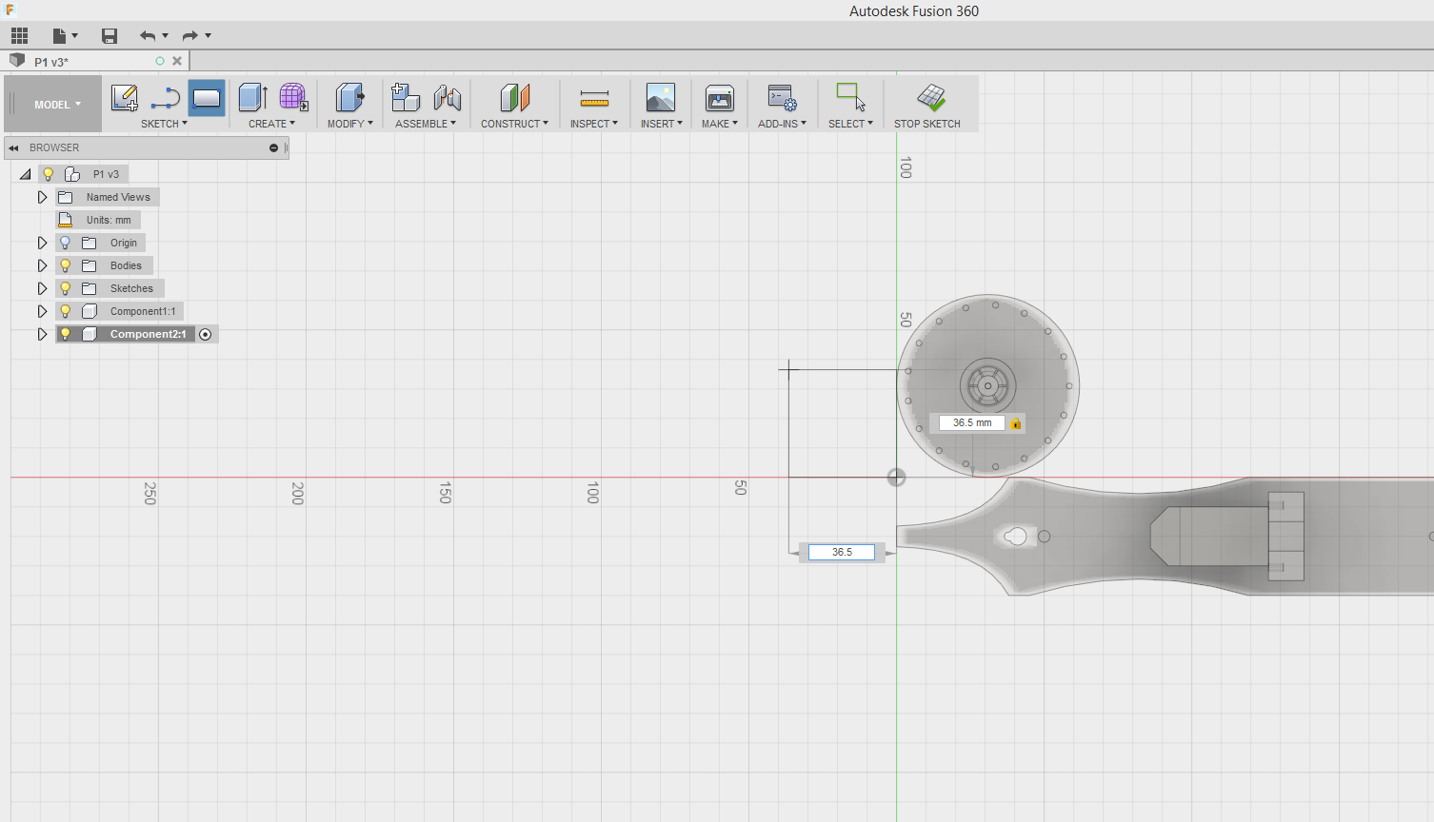The image size is (1434, 822).
Task: Toggle visibility lightbulb of Bodies
Action: pyautogui.click(x=65, y=265)
